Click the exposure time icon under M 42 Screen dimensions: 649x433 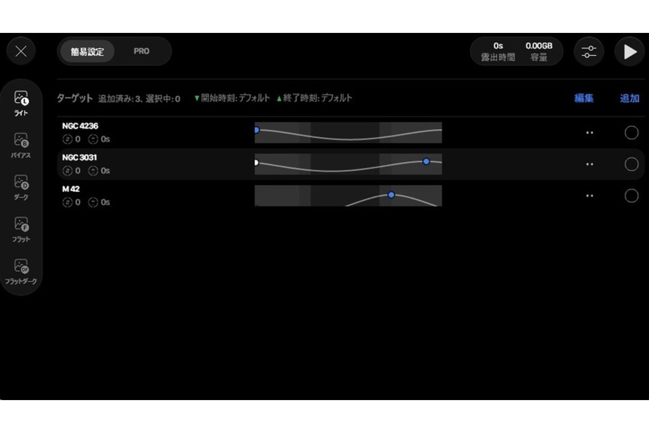click(x=93, y=202)
